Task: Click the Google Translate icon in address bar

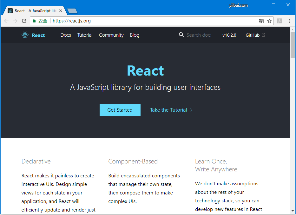Action: [261, 21]
